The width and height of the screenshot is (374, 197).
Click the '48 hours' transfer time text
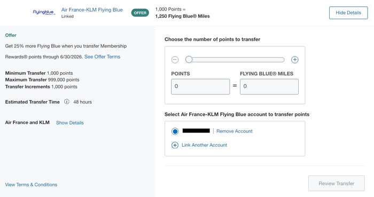tap(82, 102)
